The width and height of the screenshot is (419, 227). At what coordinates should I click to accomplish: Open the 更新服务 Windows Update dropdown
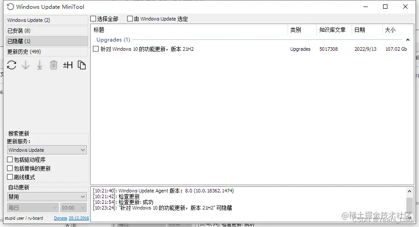click(47, 150)
